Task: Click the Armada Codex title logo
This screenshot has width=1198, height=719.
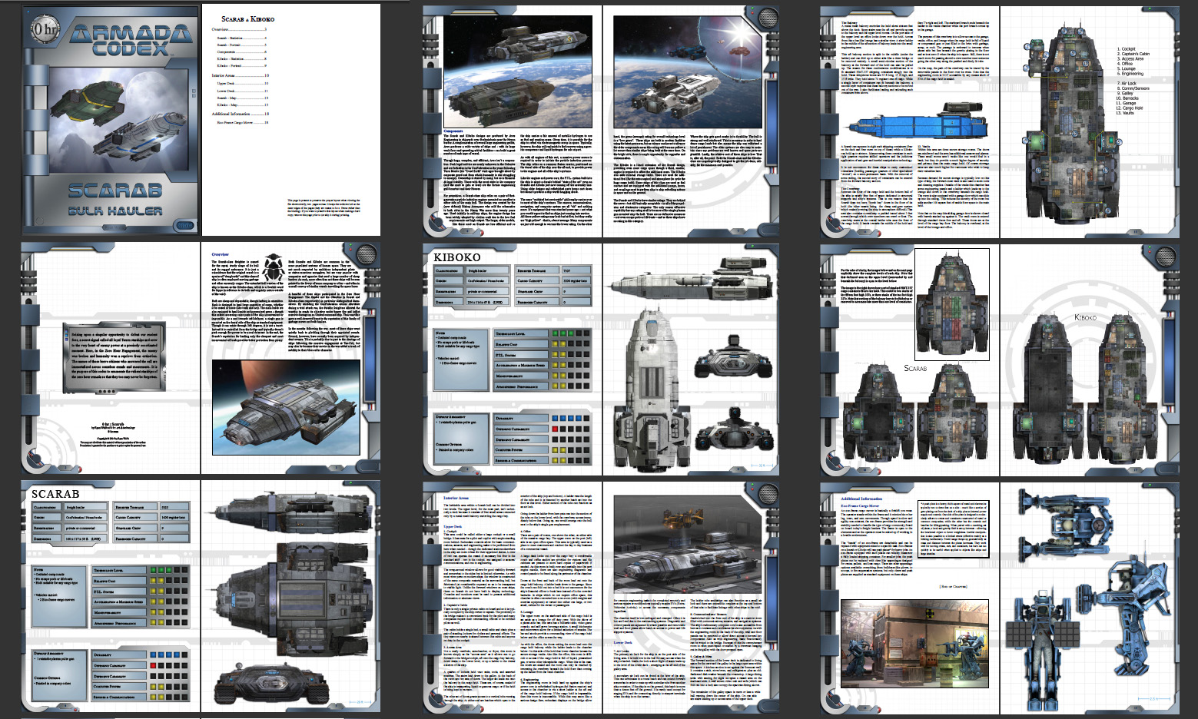Action: click(130, 40)
